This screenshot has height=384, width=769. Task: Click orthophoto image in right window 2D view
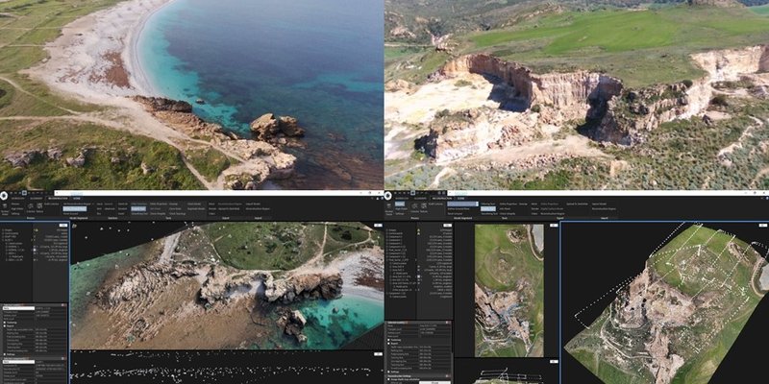pyautogui.click(x=509, y=291)
